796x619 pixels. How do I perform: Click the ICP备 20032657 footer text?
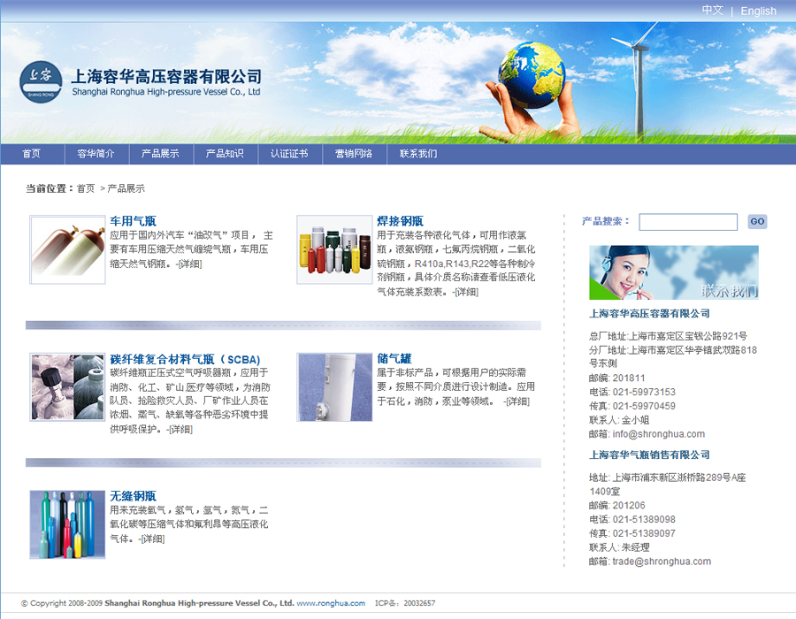(405, 603)
